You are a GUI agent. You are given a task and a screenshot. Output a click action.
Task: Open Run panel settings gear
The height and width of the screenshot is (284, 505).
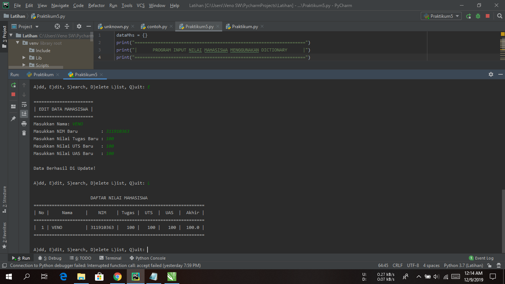[491, 74]
